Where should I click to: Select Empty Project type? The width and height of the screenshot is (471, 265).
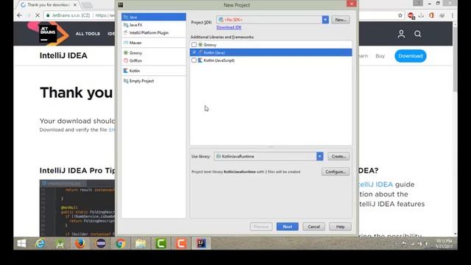(x=154, y=81)
